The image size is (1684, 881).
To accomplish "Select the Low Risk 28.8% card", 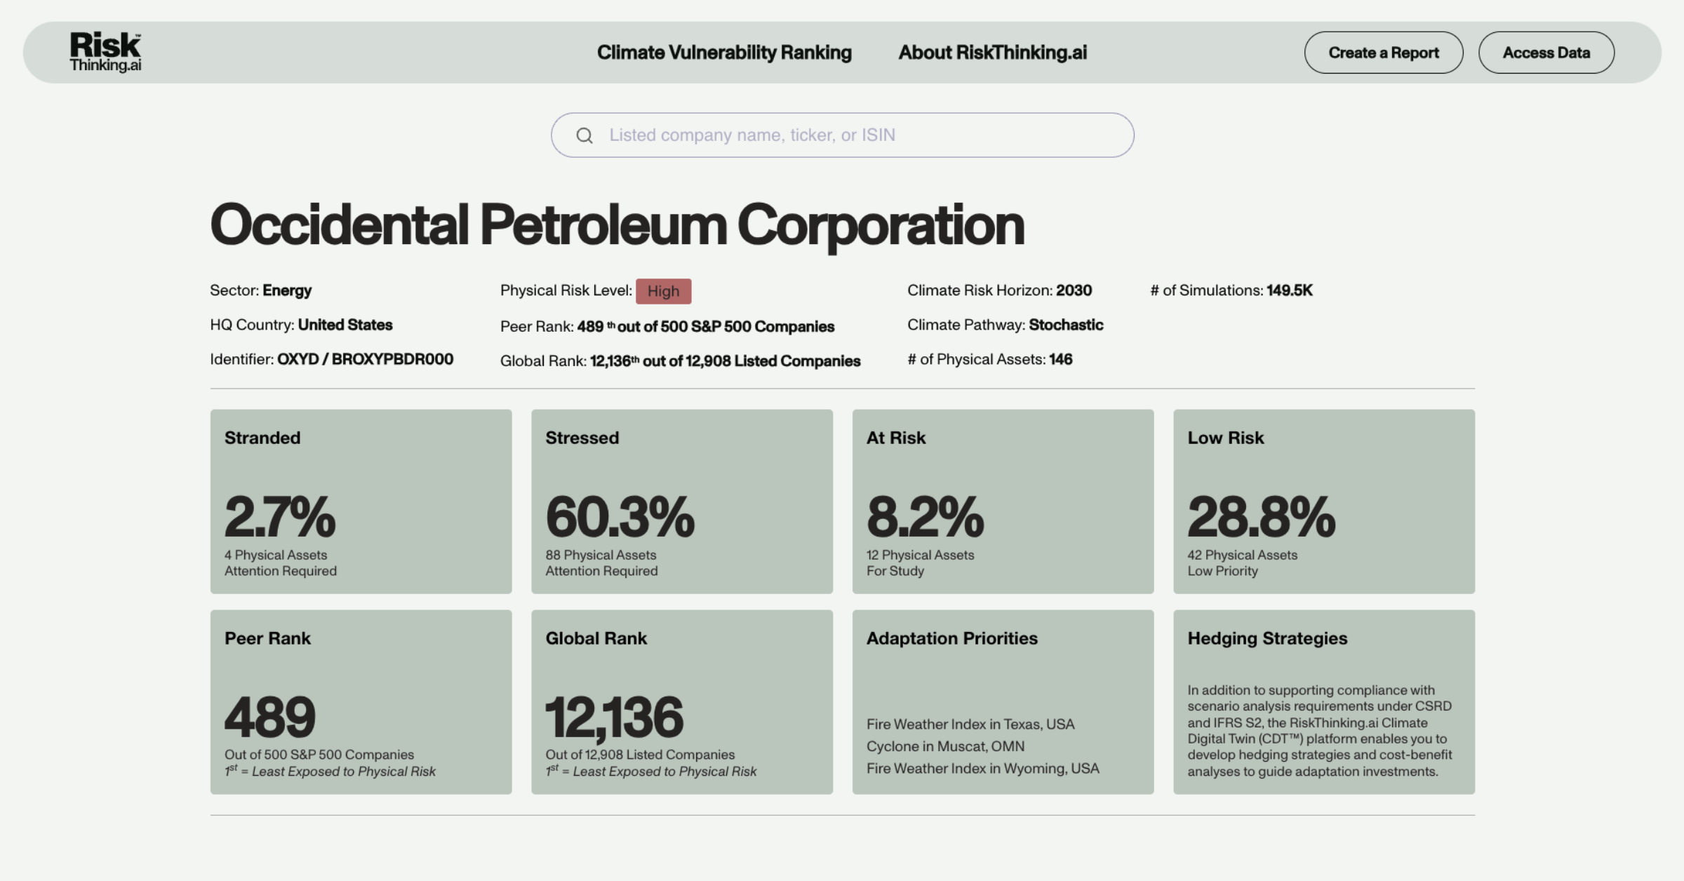I will click(1324, 502).
